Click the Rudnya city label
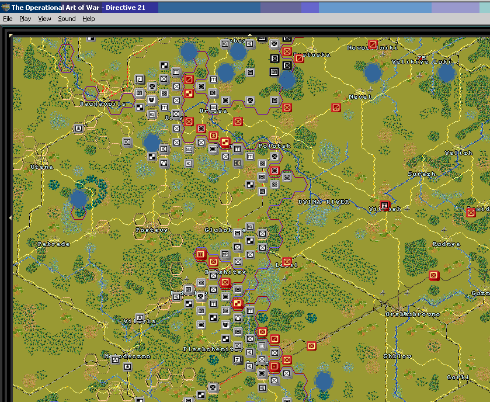This screenshot has height=402, width=490. (446, 244)
